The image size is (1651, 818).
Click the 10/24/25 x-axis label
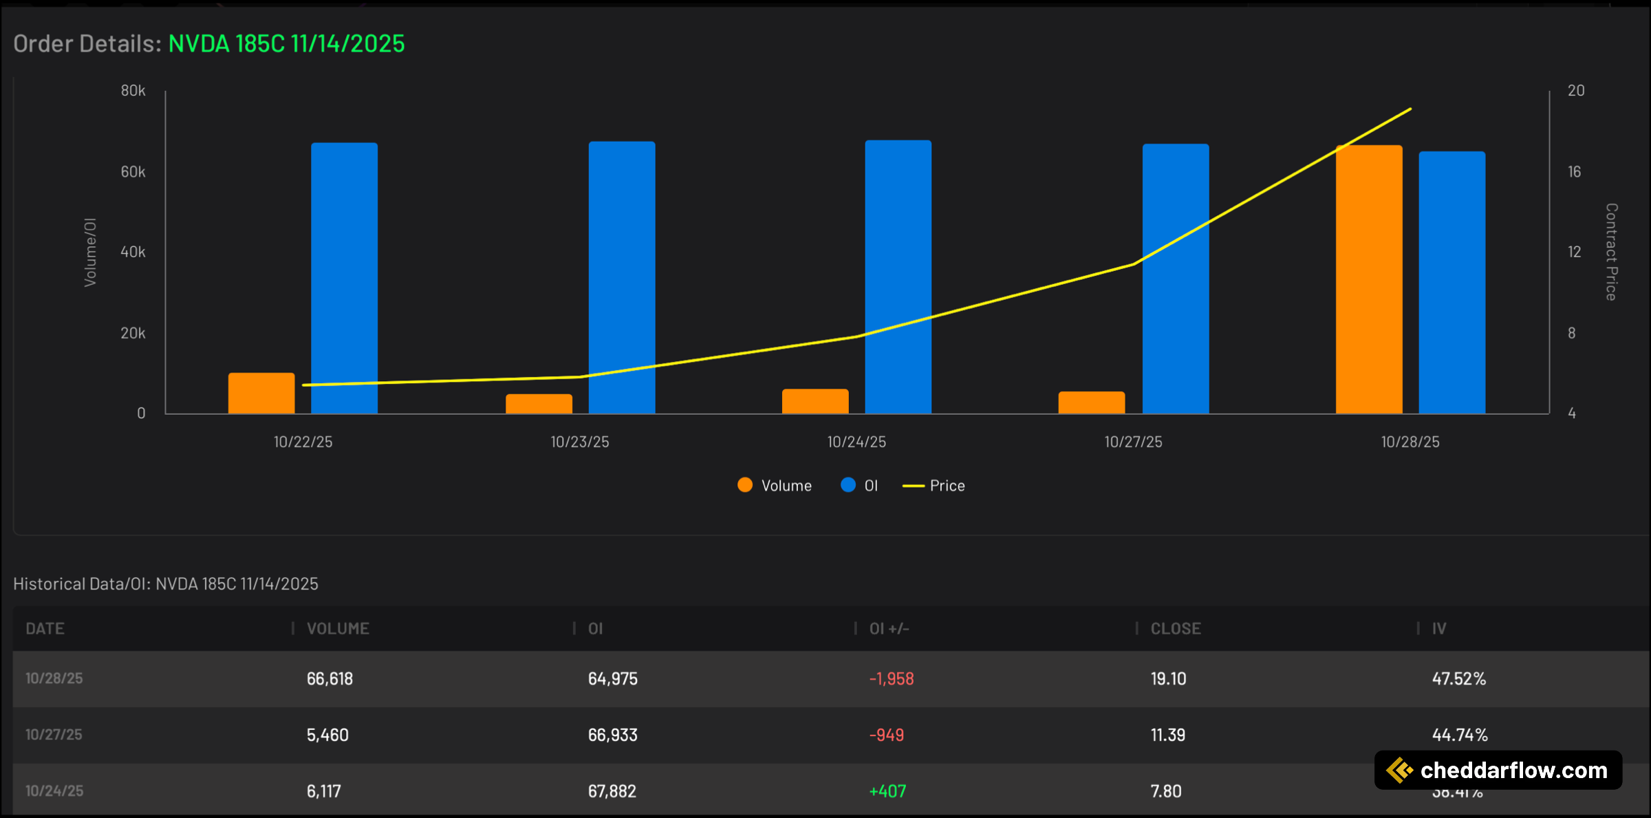tap(856, 442)
